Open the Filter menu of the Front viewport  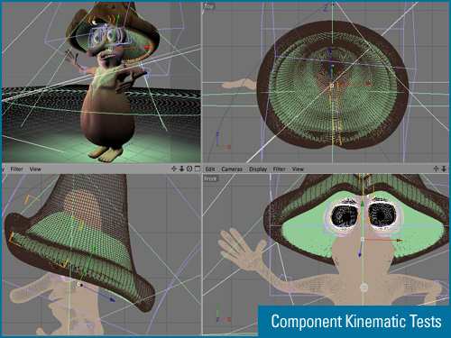click(x=280, y=169)
